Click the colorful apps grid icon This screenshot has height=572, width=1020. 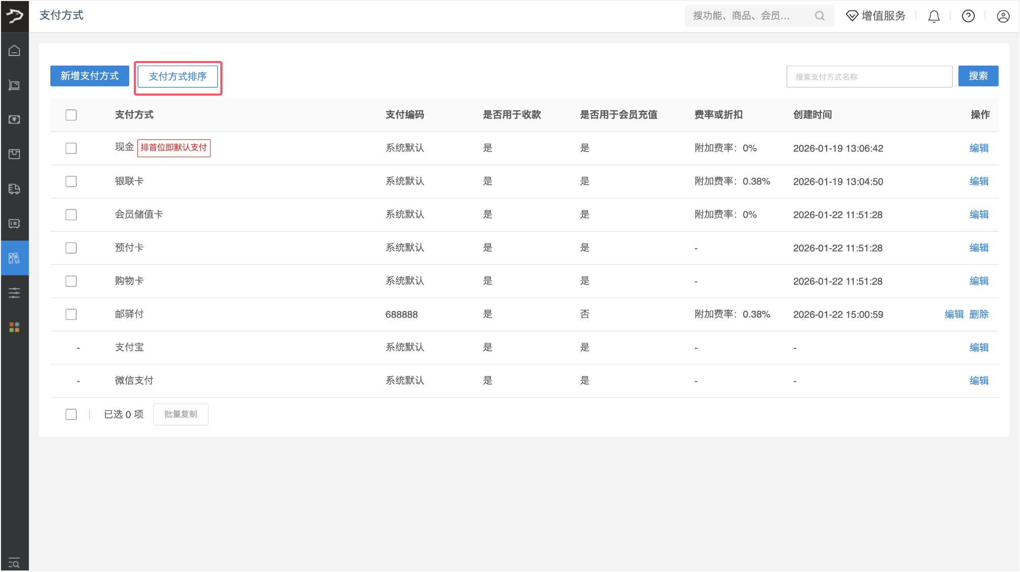(14, 327)
